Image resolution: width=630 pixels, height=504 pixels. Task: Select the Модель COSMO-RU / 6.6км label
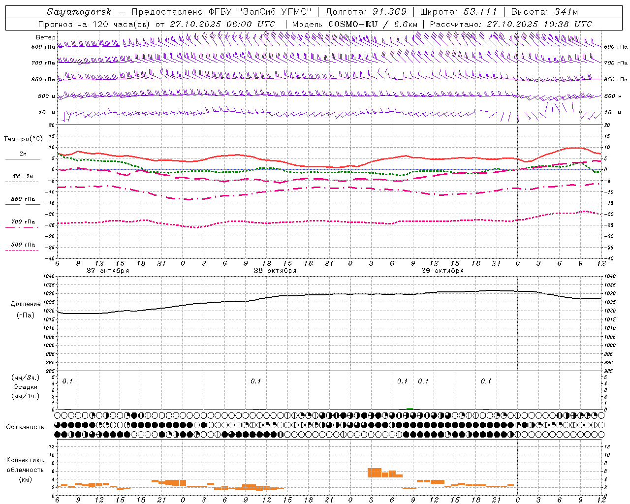354,24
